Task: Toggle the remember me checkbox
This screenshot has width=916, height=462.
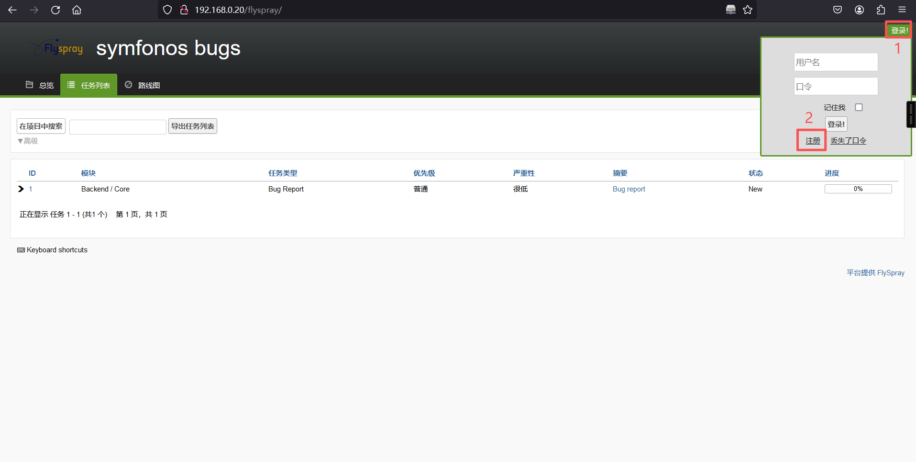Action: (859, 107)
